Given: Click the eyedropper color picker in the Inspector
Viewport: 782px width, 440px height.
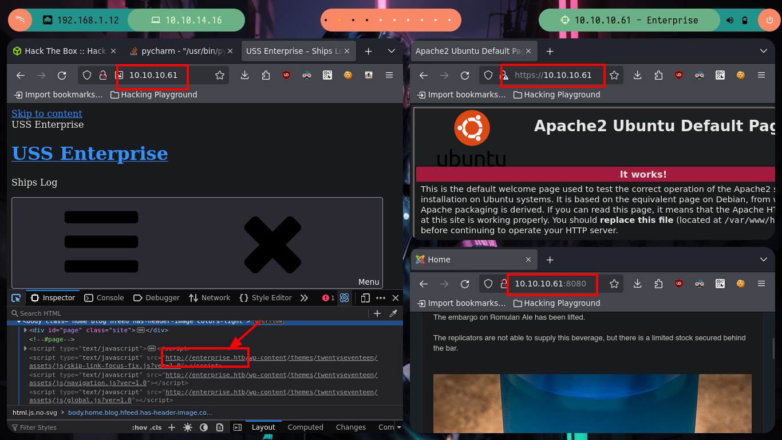Looking at the screenshot, I should click(x=393, y=313).
